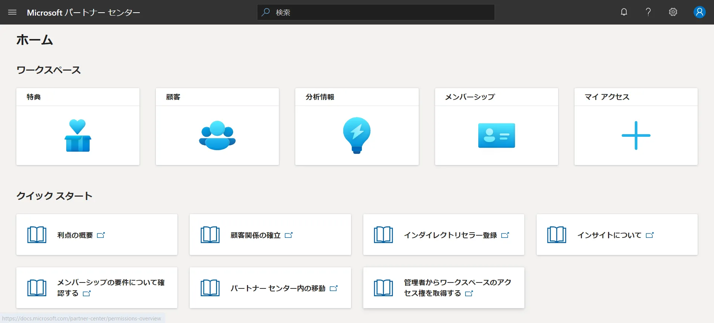Click the gift box icon in 特典
This screenshot has width=714, height=323.
point(78,135)
